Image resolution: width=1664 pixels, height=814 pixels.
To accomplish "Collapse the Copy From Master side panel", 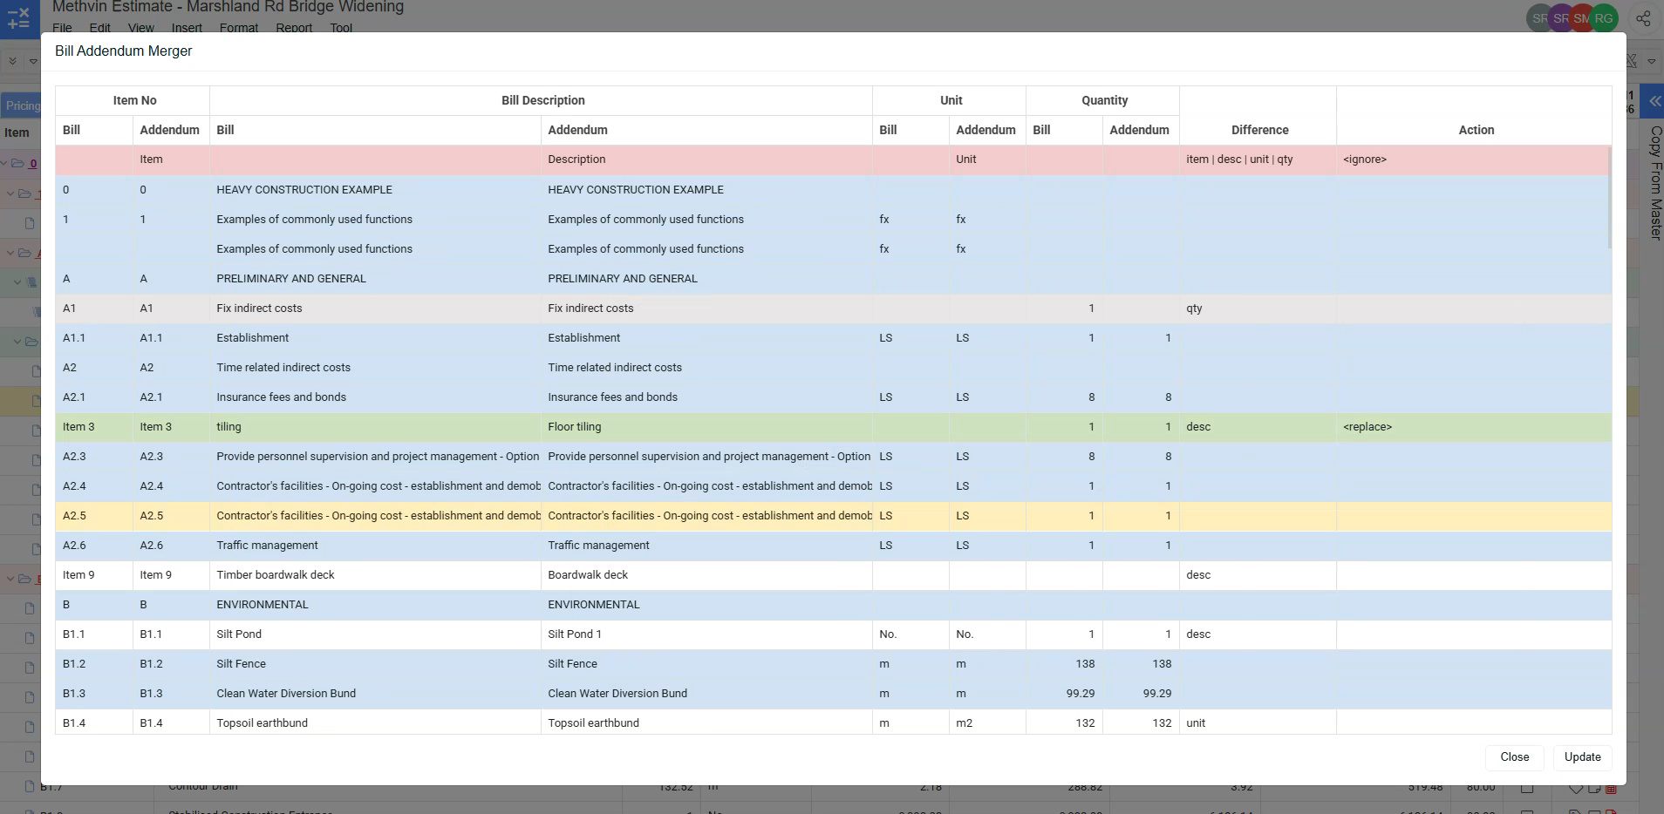I will [1654, 101].
